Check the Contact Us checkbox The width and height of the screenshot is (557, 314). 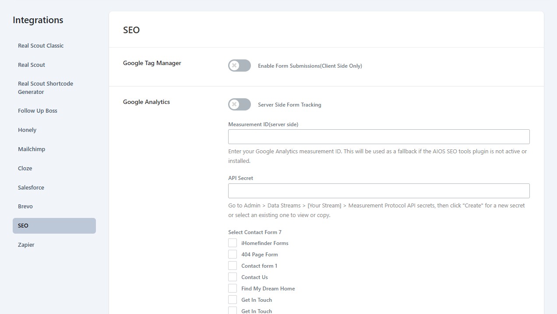pos(233,277)
